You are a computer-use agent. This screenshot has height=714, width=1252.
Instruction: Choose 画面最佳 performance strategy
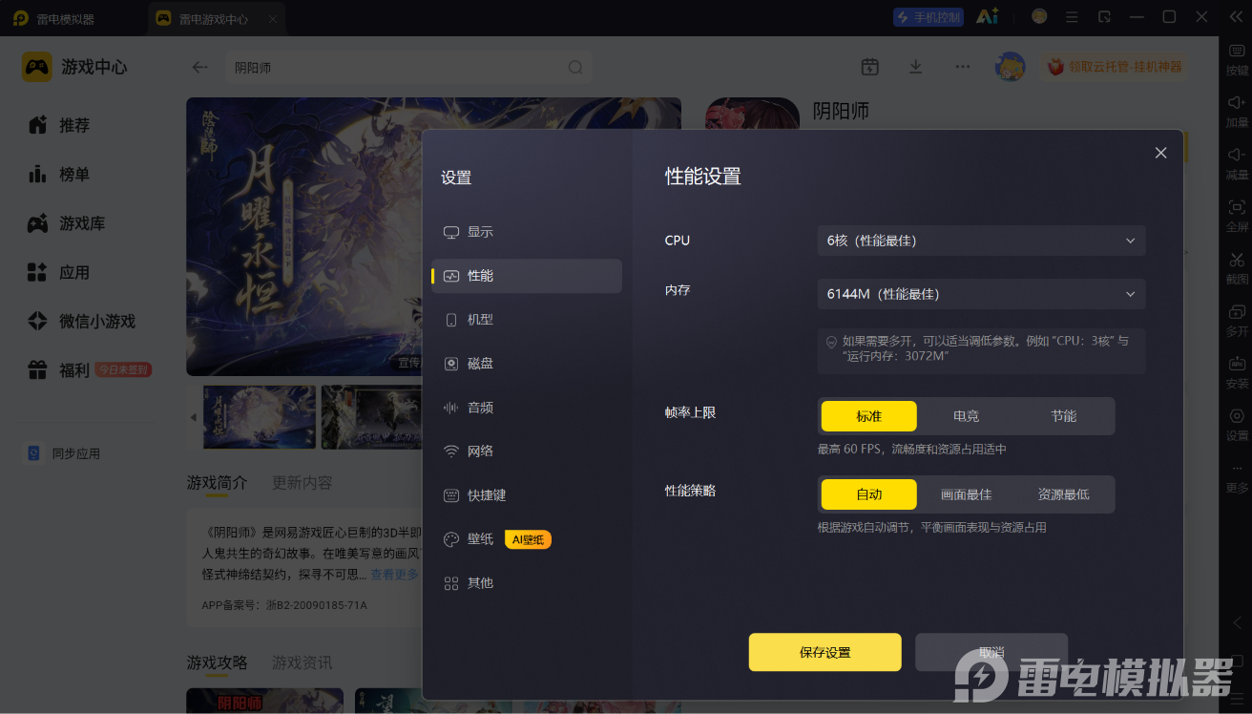coord(966,494)
